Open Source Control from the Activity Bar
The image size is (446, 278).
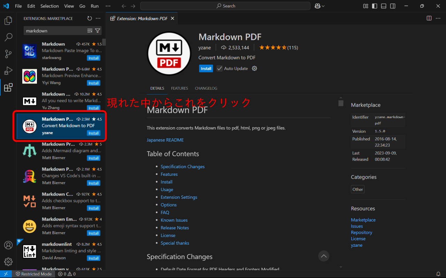(x=8, y=54)
